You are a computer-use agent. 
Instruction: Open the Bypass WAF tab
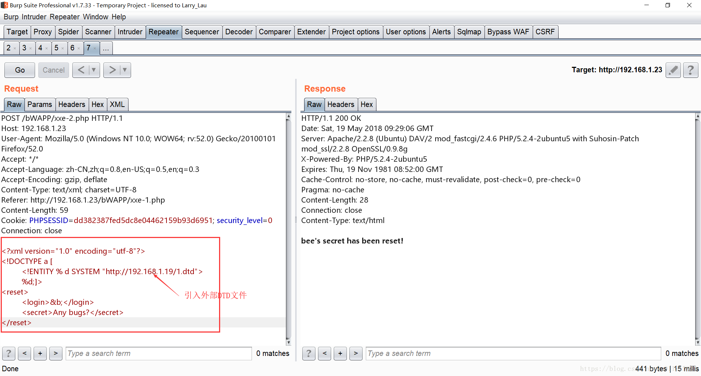coord(508,32)
